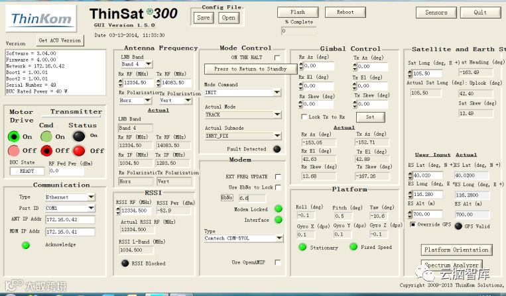Viewport: 506px width, 296px height.
Task: Click the Modem Locked green LED
Action: click(279, 209)
